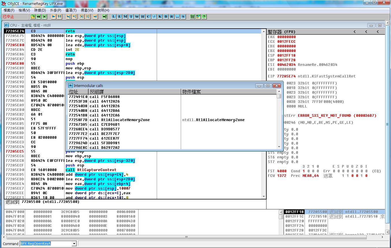Select the call RtlAllocateMemoryZone row
391x248 pixels.
(172, 120)
